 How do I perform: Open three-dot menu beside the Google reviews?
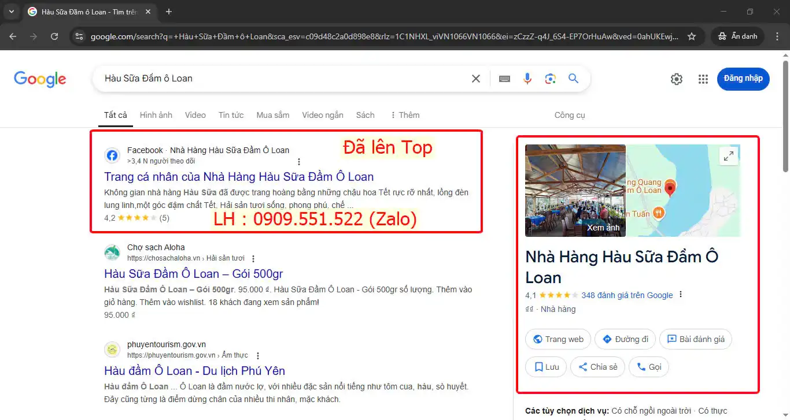click(681, 295)
